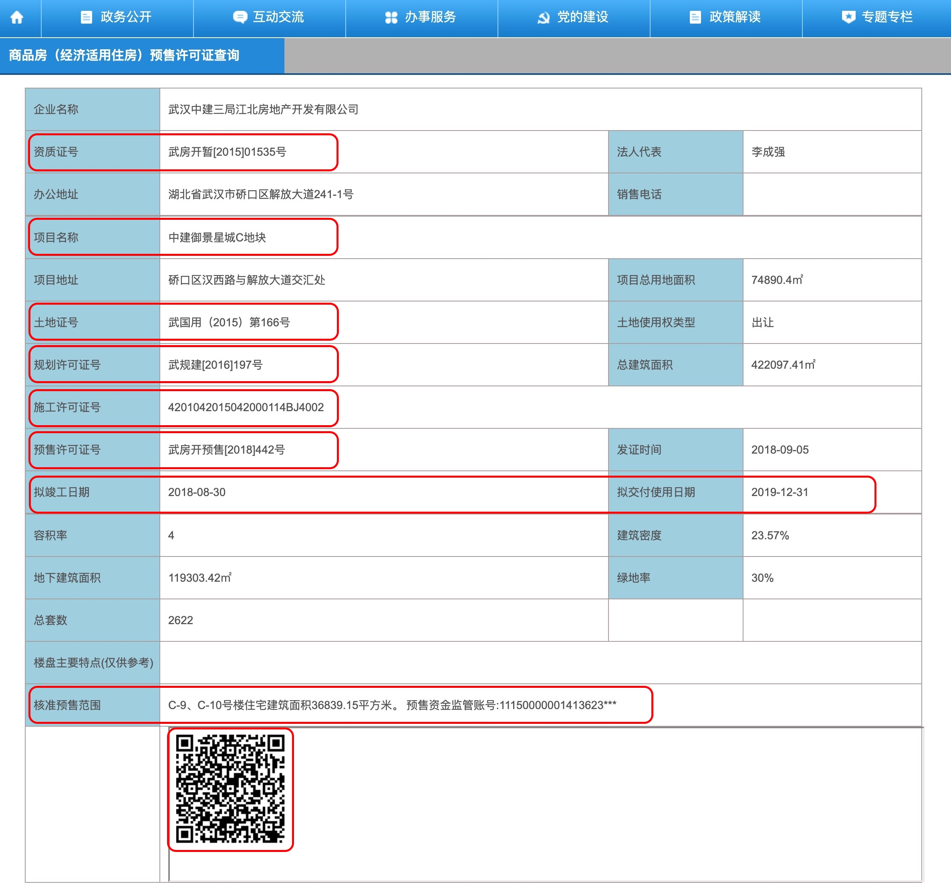
Task: Click the party emblem icon beside 党的建设
Action: [543, 18]
